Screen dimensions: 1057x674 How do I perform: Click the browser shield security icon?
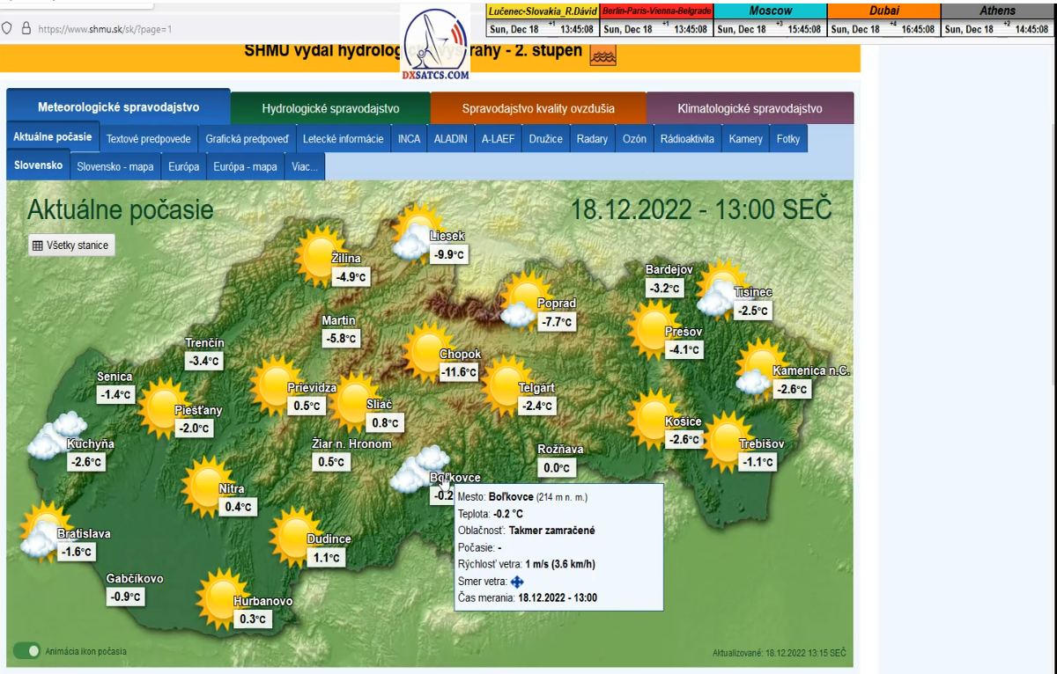click(x=7, y=28)
